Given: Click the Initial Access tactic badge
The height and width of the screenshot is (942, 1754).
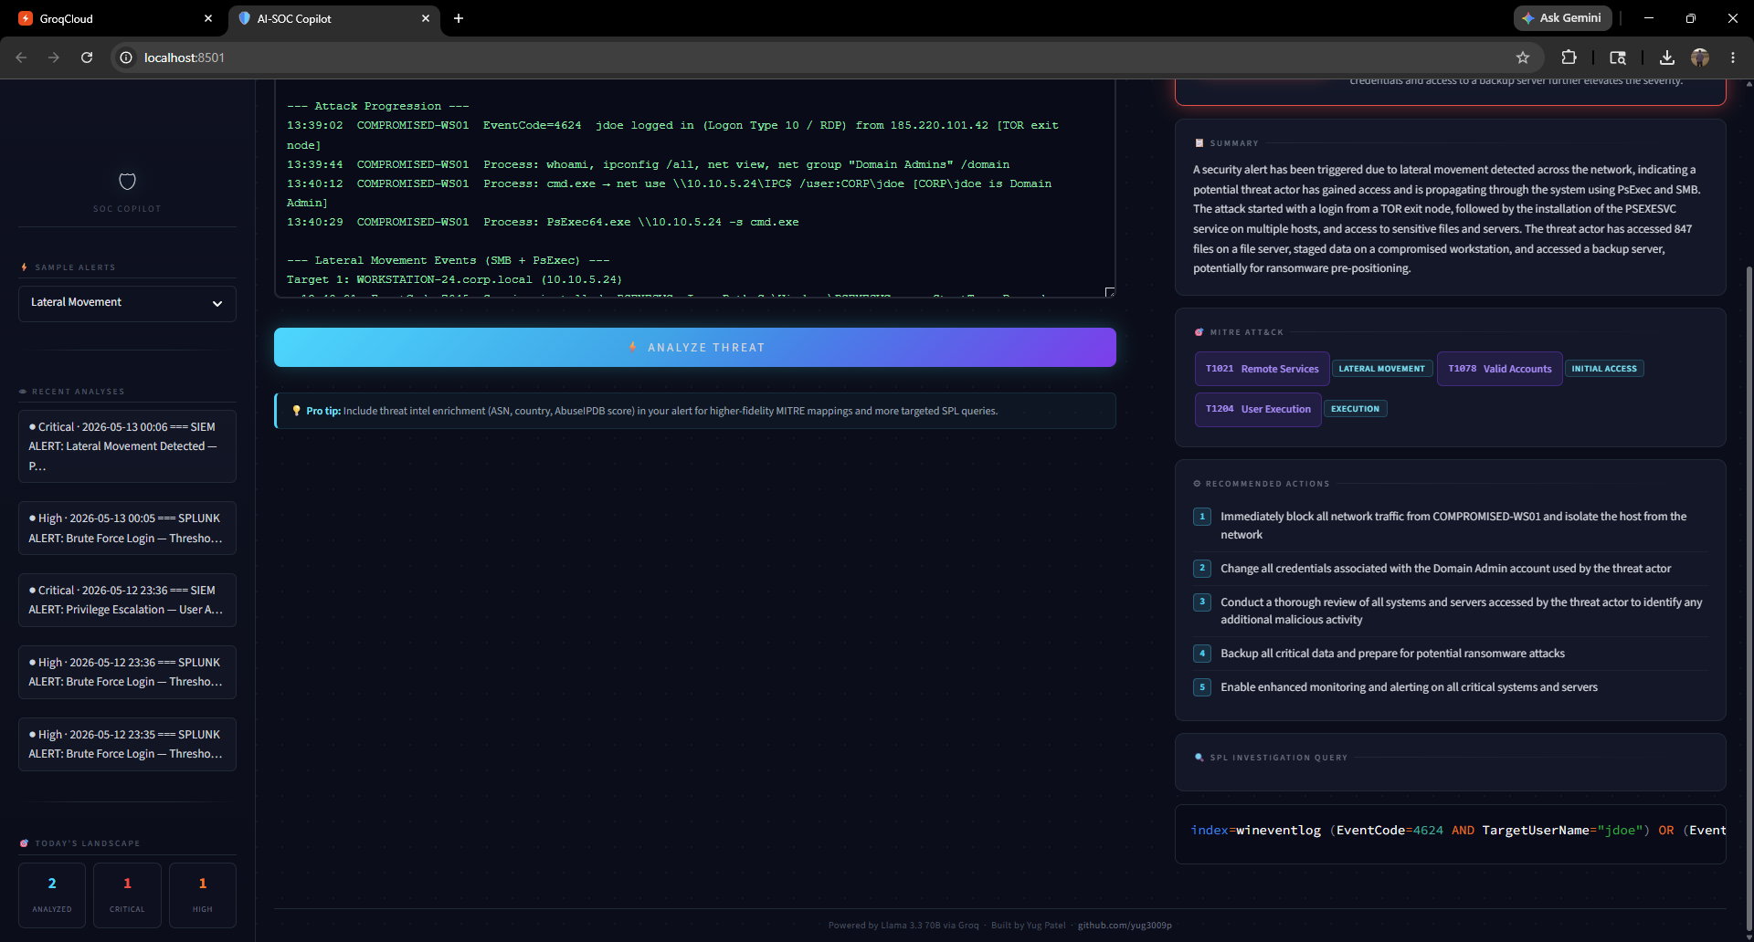Looking at the screenshot, I should [1604, 369].
